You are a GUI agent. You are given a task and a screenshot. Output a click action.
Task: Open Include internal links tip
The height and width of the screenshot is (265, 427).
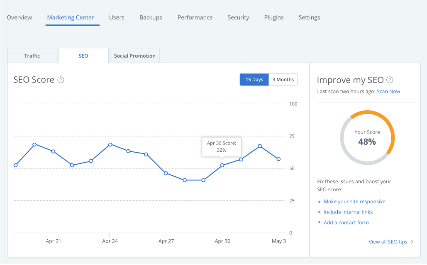coord(348,212)
